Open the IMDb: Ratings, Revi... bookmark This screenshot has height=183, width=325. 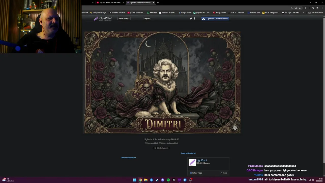pyautogui.click(x=271, y=12)
